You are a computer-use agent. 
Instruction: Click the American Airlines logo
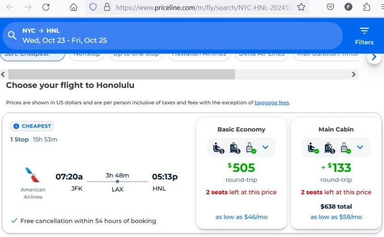(33, 175)
